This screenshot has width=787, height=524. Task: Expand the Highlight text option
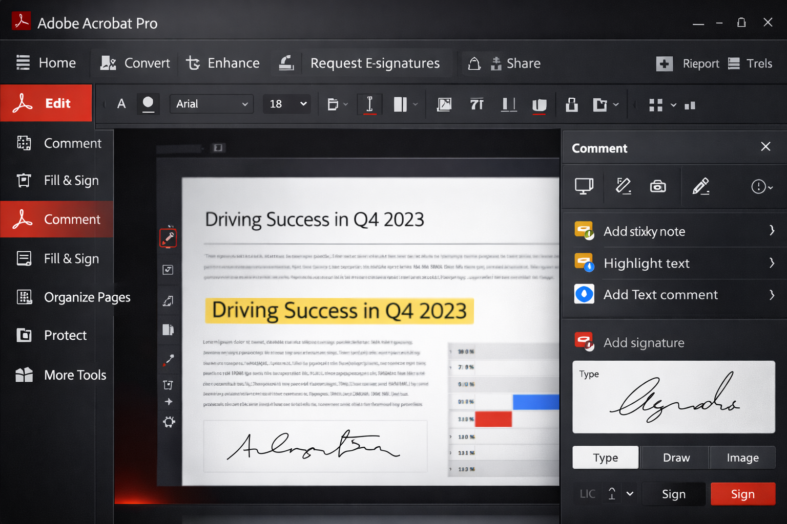click(772, 263)
